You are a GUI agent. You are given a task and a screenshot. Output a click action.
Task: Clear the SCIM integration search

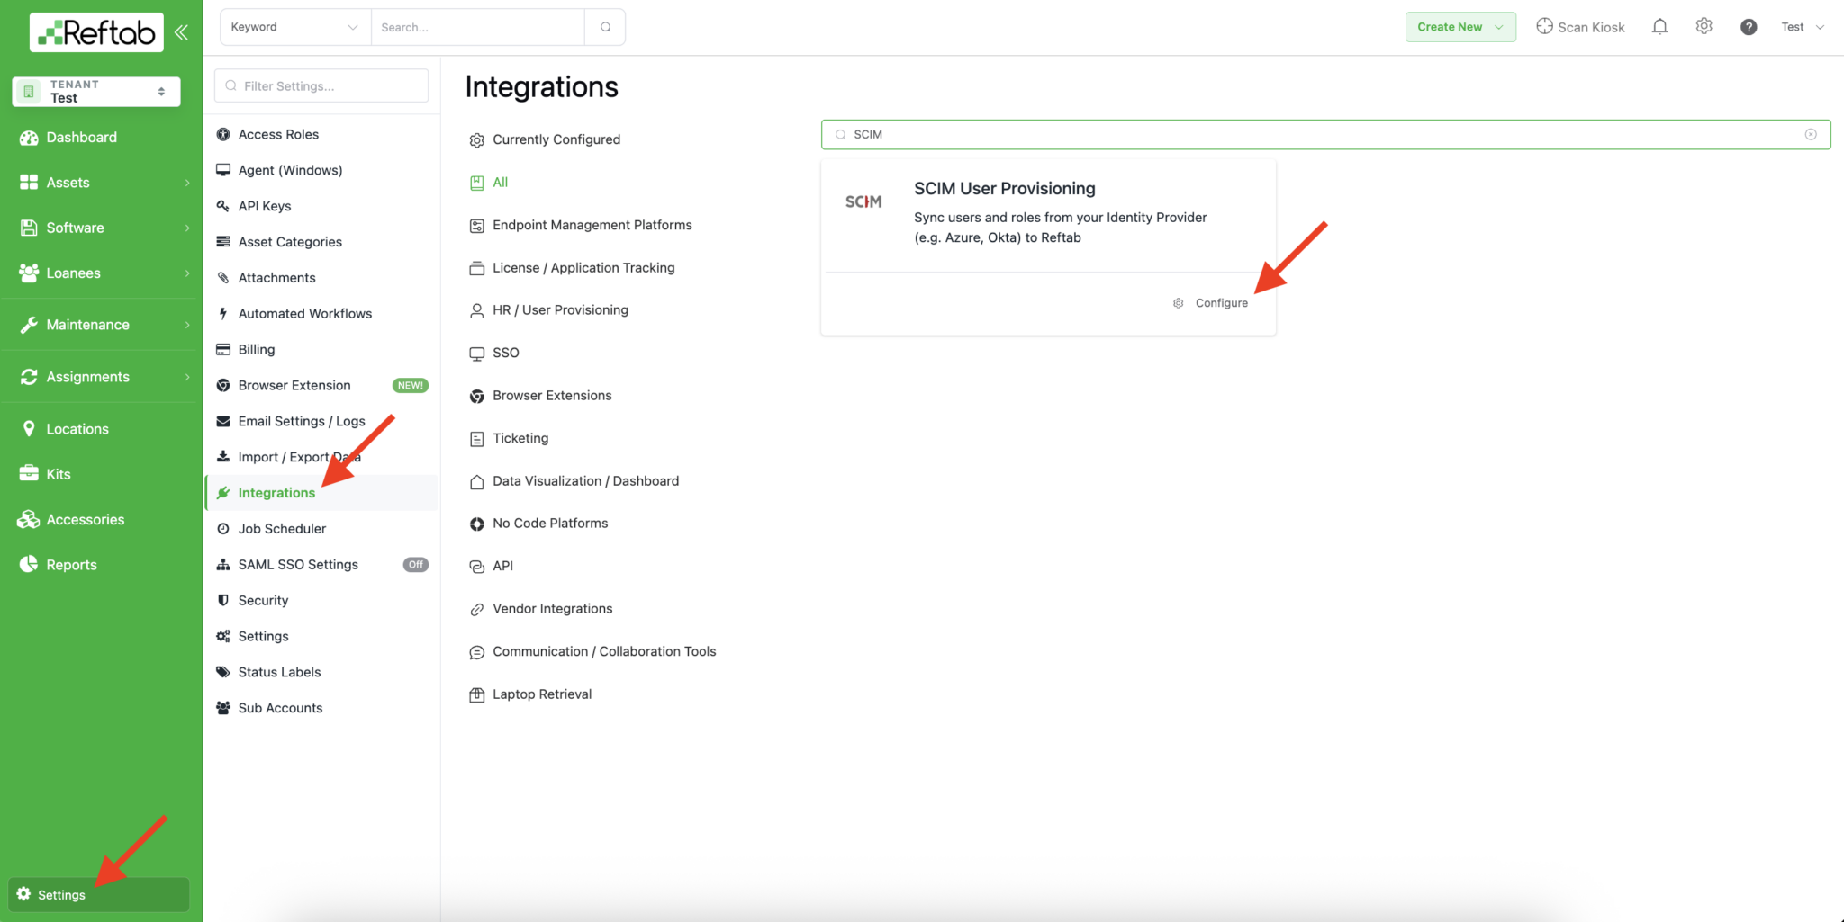click(x=1810, y=134)
